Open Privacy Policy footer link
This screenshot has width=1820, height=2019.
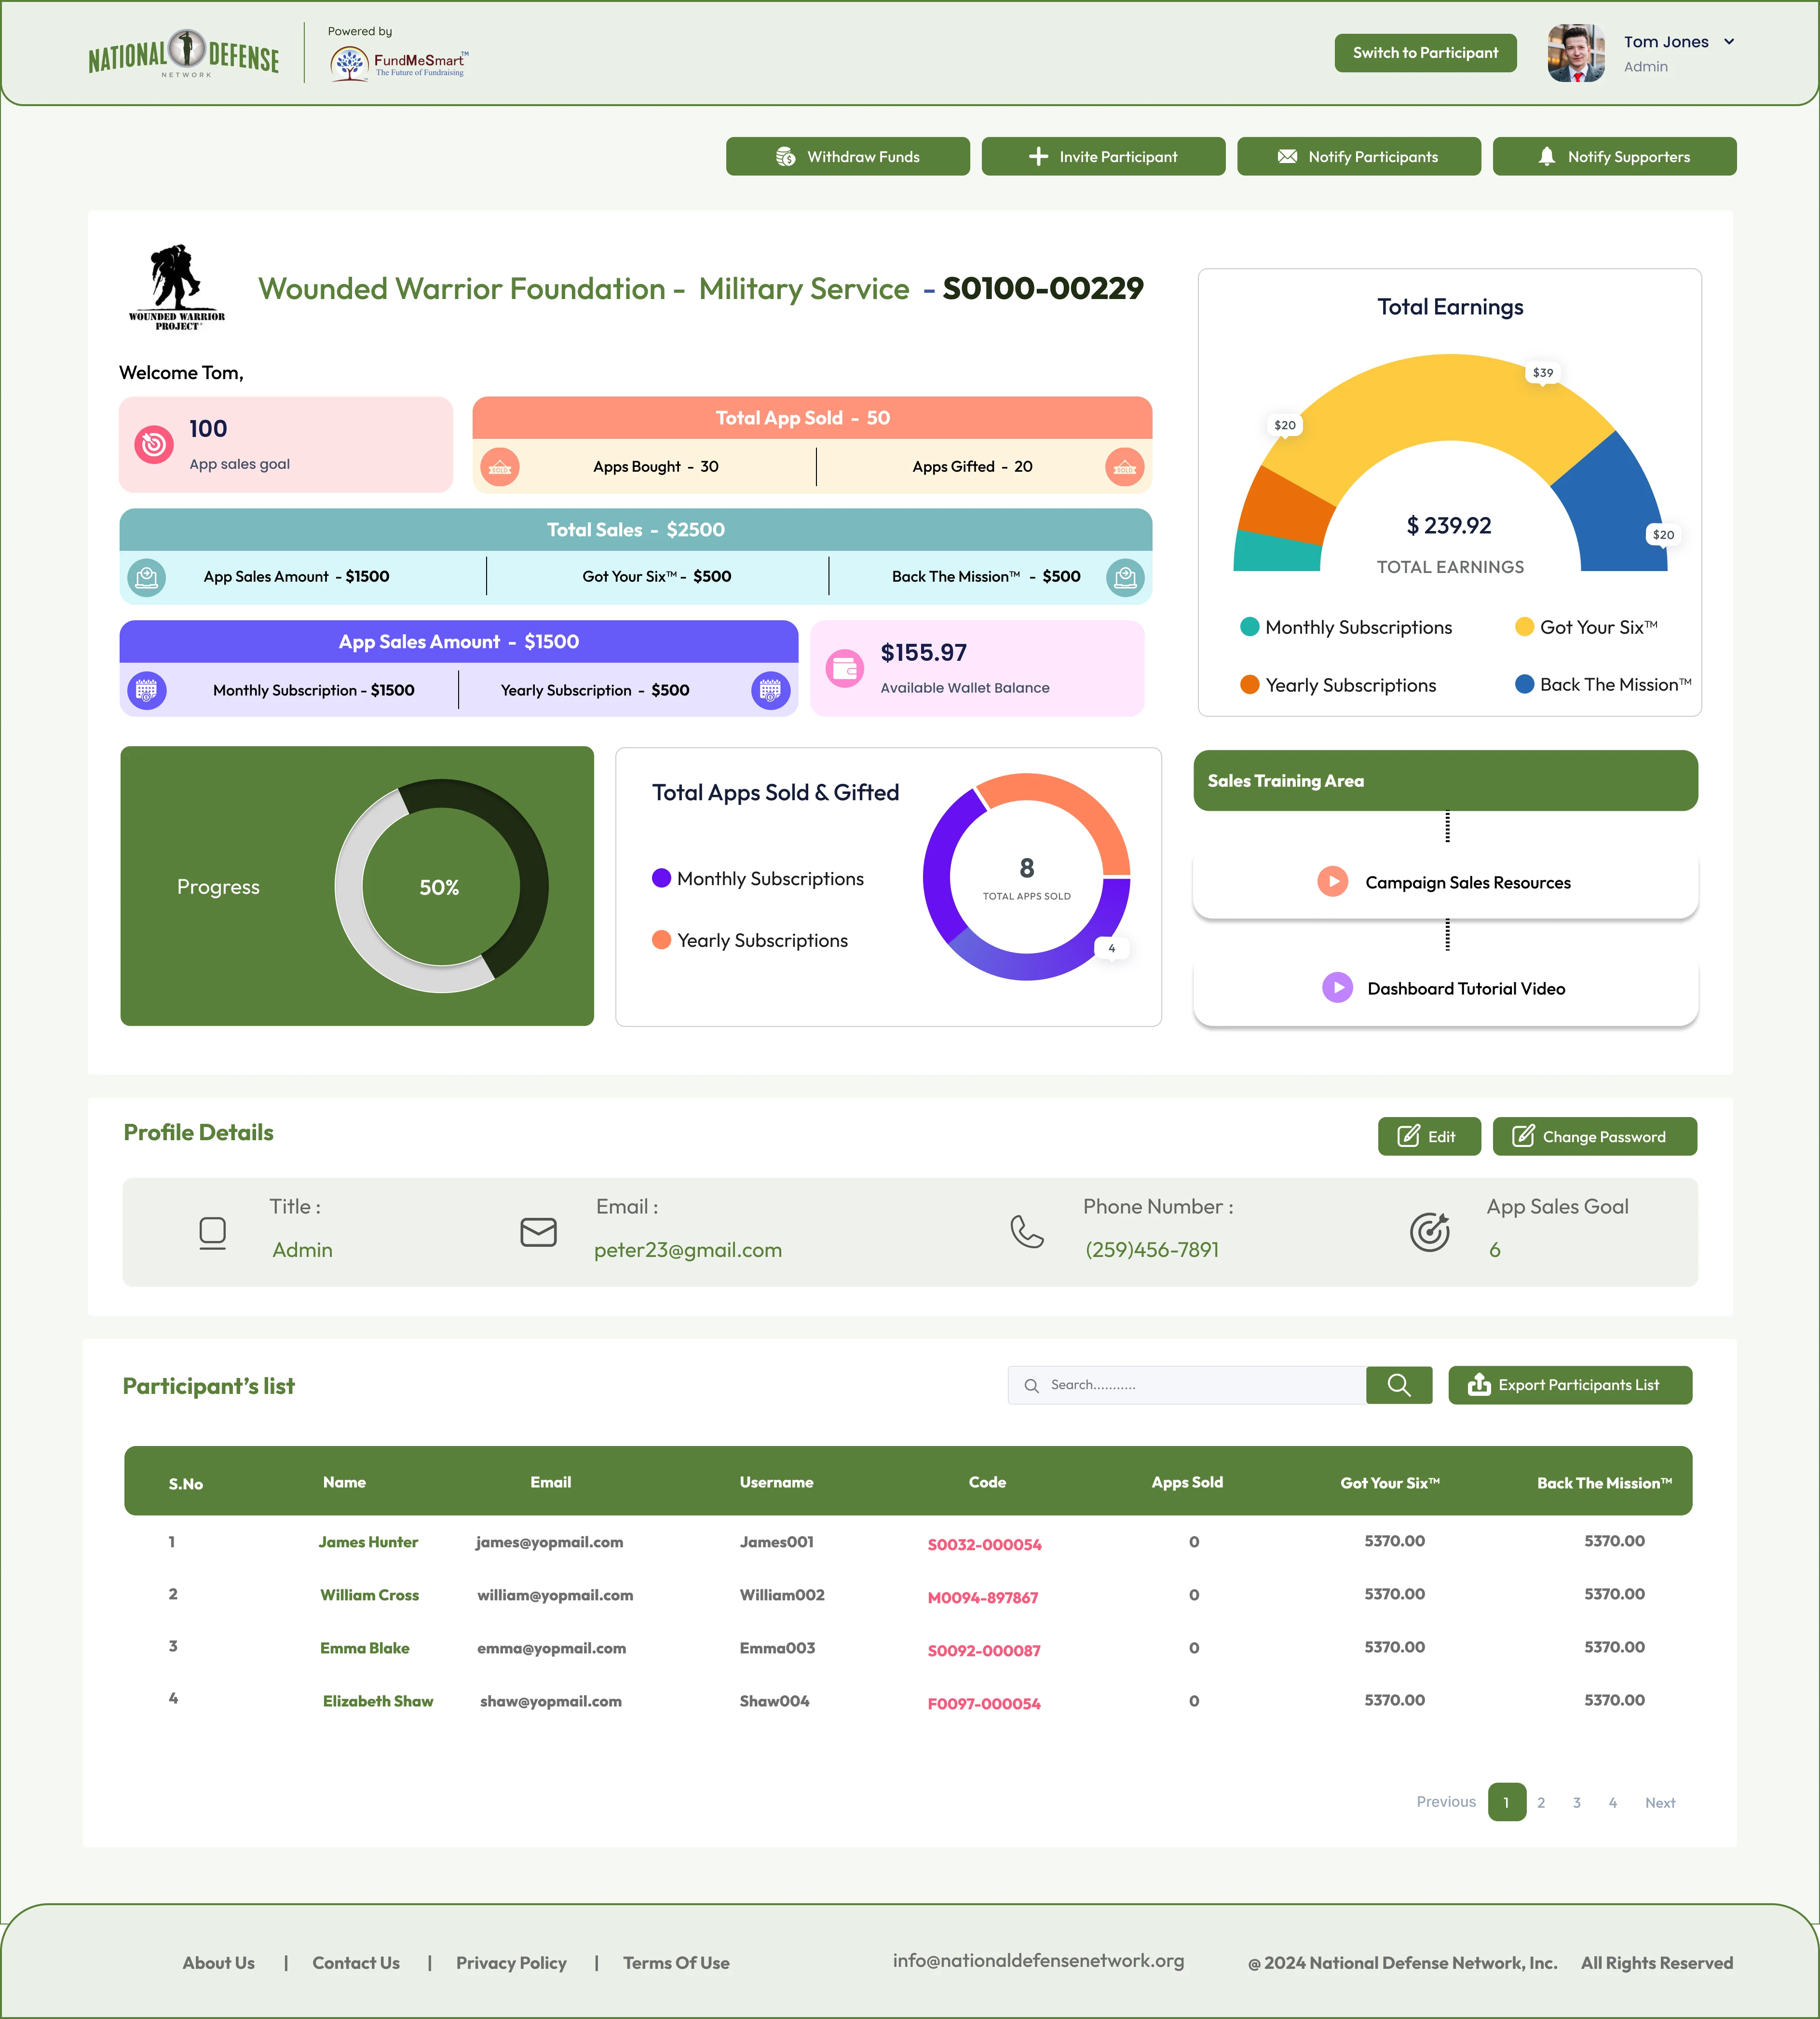tap(511, 1963)
